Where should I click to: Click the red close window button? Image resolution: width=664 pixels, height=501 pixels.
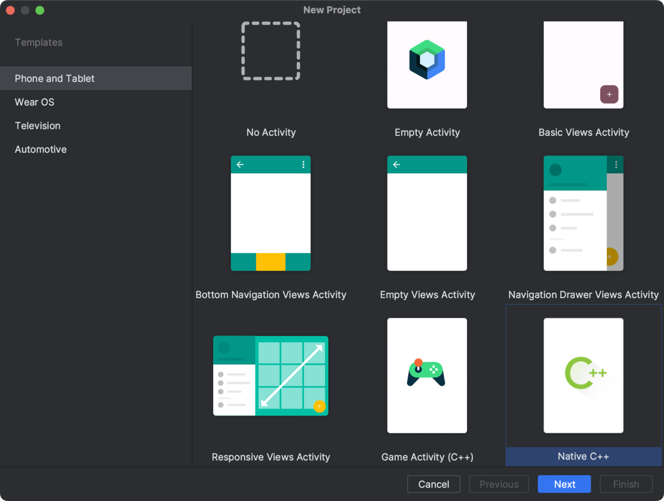[x=10, y=10]
